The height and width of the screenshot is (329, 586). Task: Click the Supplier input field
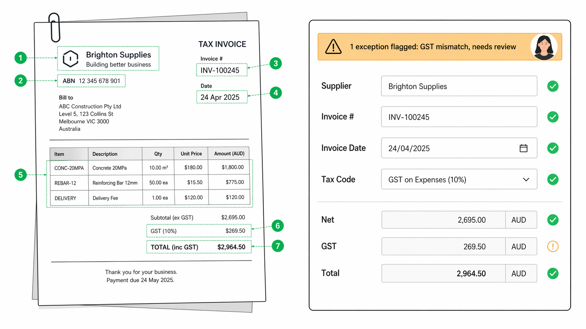459,86
